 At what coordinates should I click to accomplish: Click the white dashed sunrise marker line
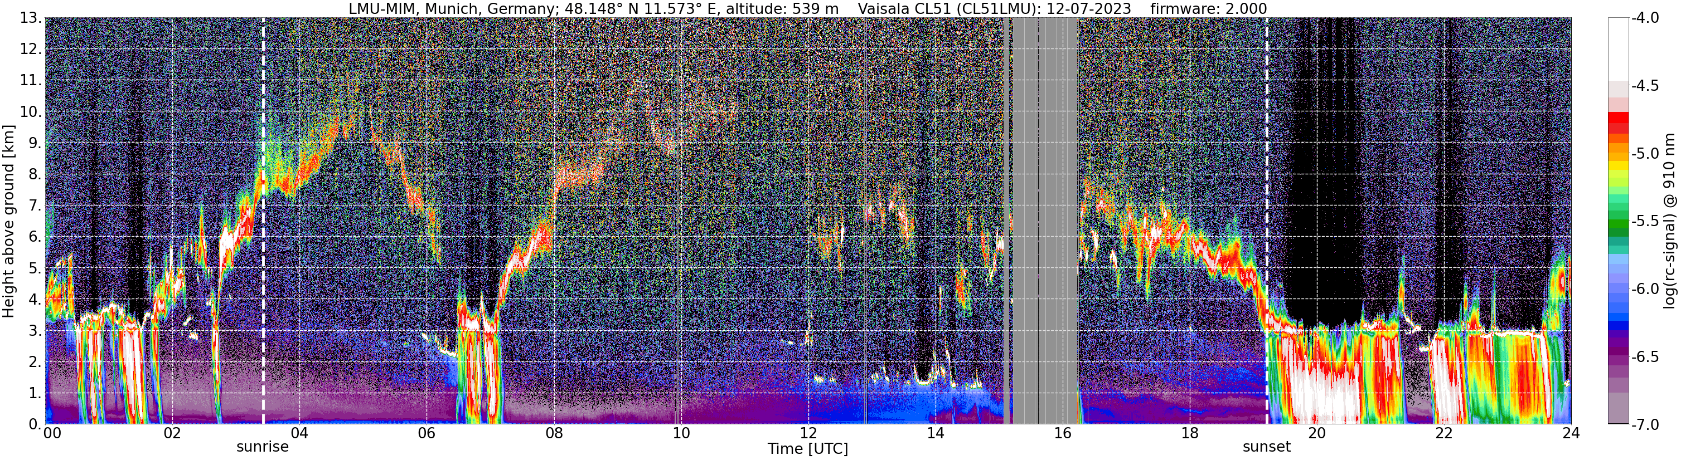(x=263, y=221)
